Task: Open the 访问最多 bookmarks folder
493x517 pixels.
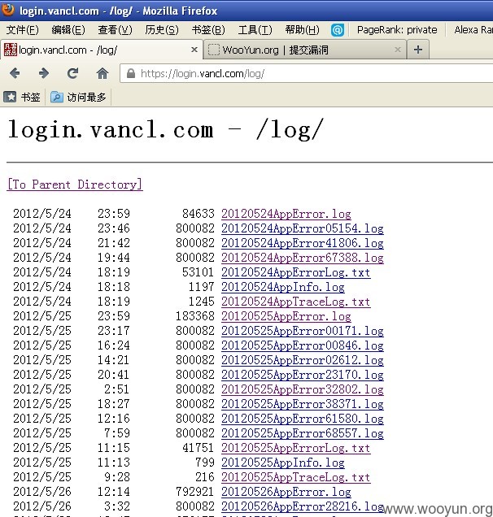Action: point(78,97)
